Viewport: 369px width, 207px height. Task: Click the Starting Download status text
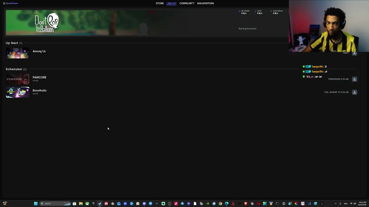coord(247,29)
